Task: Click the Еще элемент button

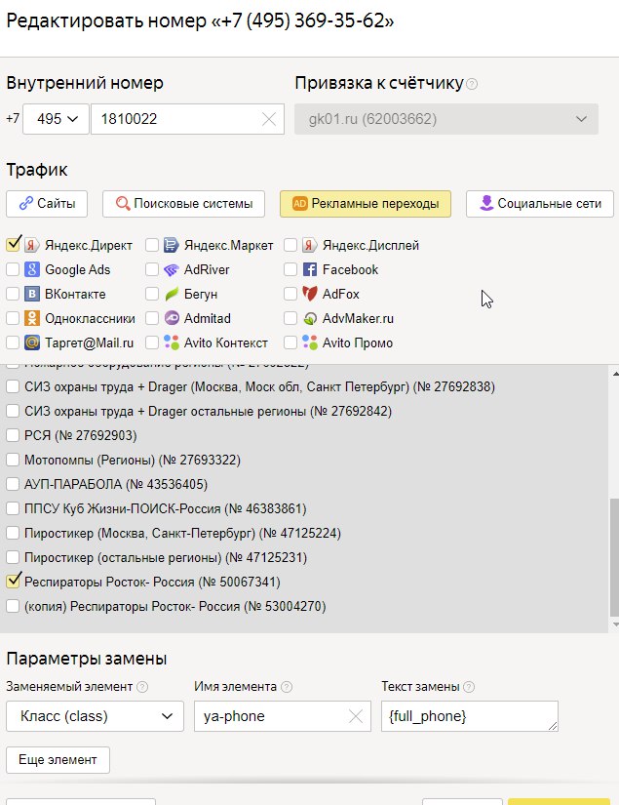Action: [58, 760]
